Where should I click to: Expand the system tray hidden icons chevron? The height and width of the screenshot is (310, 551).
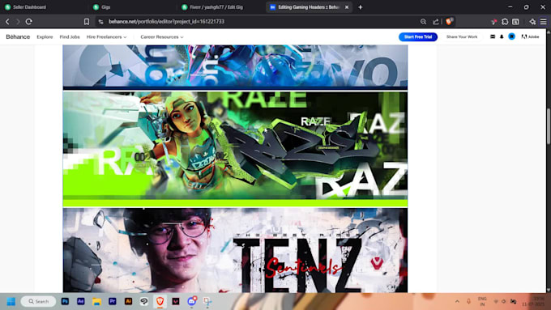457,302
